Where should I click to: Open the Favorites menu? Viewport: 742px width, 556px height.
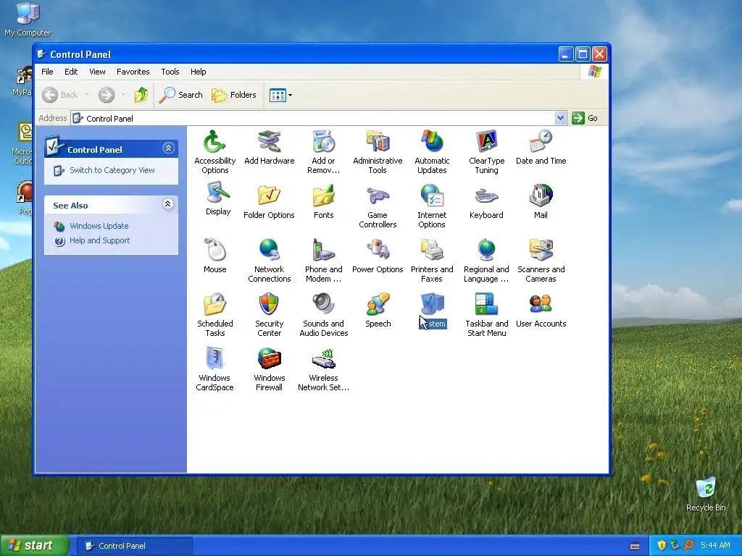point(133,72)
